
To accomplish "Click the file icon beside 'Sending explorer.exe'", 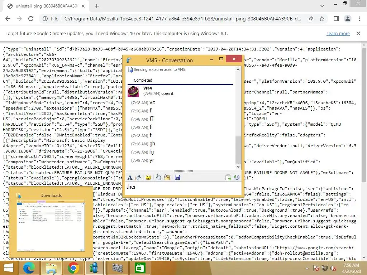I will click(130, 70).
